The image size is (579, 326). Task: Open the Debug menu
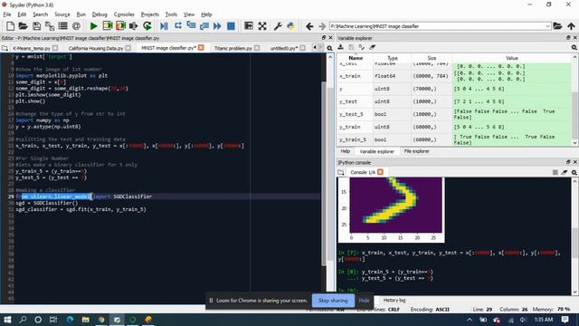100,14
